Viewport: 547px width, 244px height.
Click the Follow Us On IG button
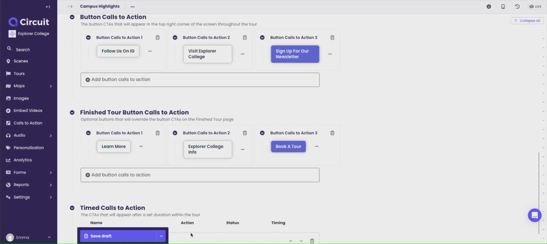(x=118, y=51)
